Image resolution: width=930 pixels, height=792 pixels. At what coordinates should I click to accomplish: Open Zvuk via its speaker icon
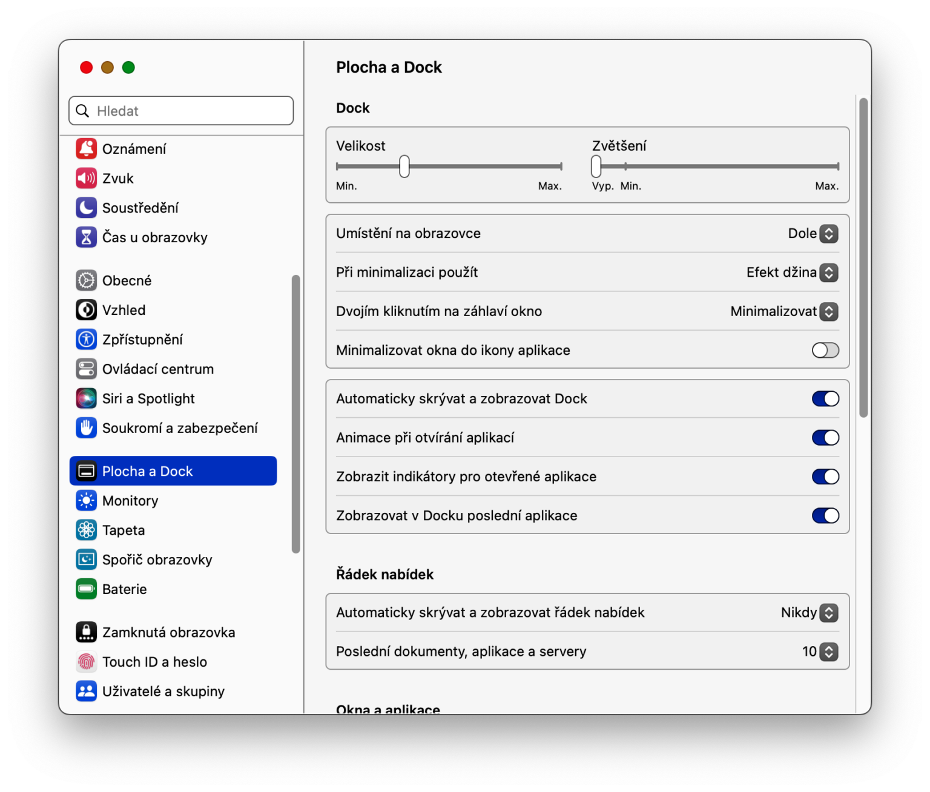[x=86, y=178]
